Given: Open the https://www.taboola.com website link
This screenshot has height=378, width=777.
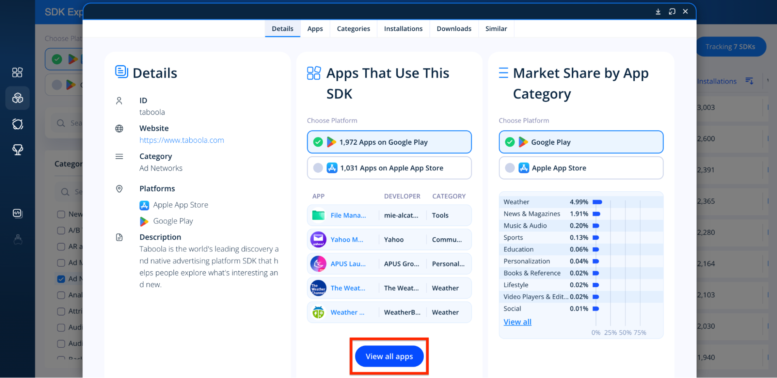Looking at the screenshot, I should pyautogui.click(x=182, y=140).
